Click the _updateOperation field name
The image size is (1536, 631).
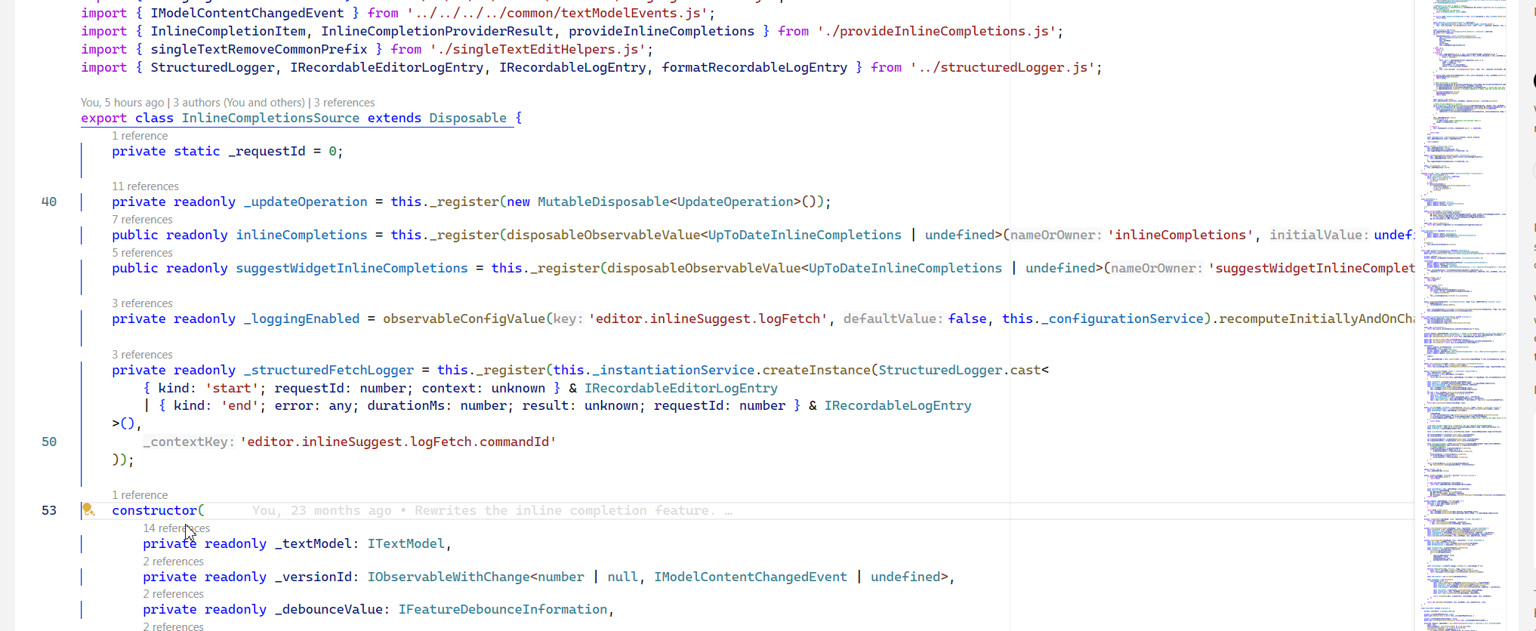point(305,202)
